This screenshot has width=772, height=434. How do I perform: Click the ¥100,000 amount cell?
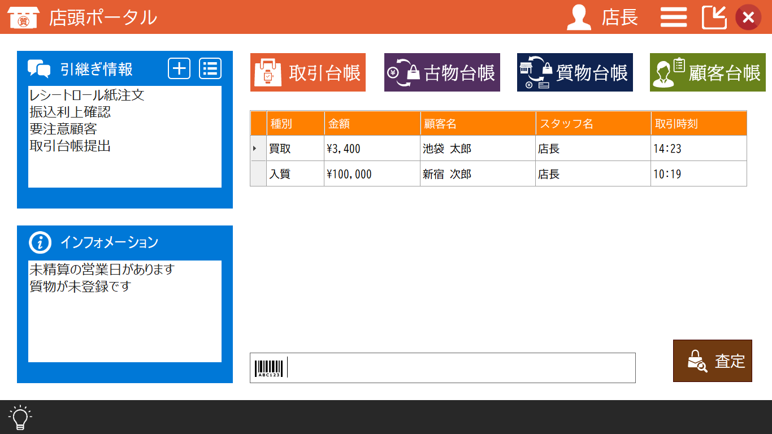372,173
